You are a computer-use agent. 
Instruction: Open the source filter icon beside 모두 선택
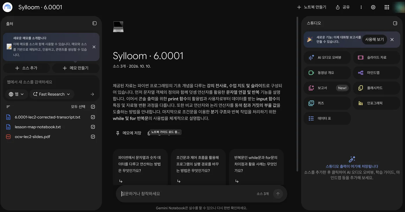coord(8,107)
